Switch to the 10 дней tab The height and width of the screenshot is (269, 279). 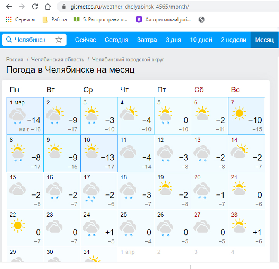coord(201,40)
